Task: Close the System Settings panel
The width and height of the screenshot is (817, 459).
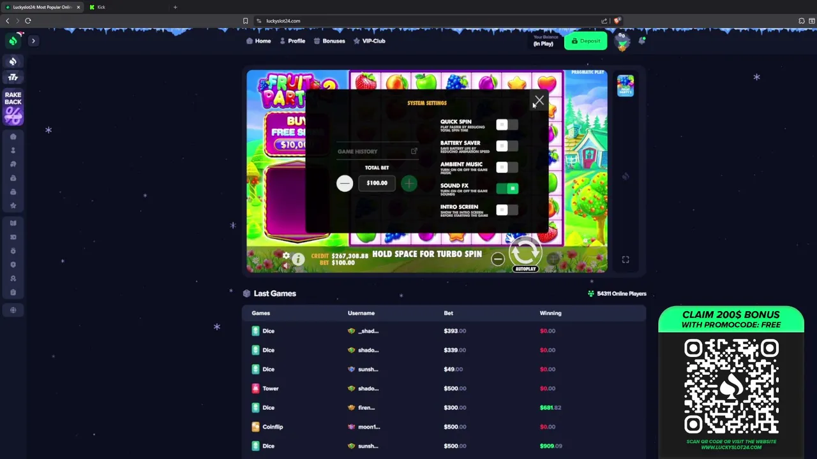Action: pos(539,101)
